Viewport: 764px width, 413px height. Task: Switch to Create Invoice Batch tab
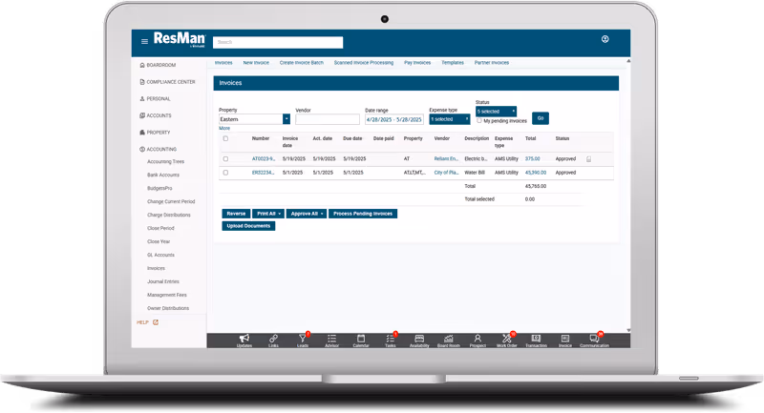click(302, 63)
